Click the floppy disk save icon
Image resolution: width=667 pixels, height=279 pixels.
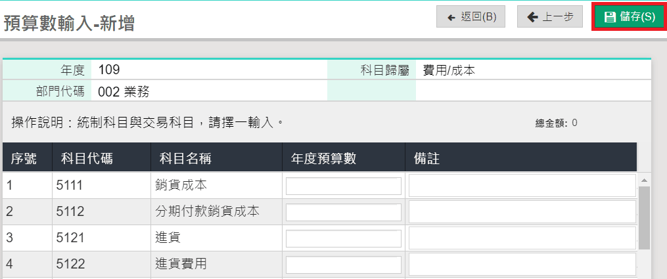click(x=610, y=17)
